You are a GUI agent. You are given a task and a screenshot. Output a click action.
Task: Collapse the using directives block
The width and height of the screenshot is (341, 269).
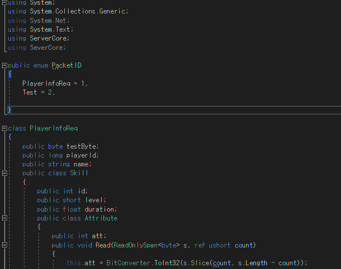pos(4,3)
